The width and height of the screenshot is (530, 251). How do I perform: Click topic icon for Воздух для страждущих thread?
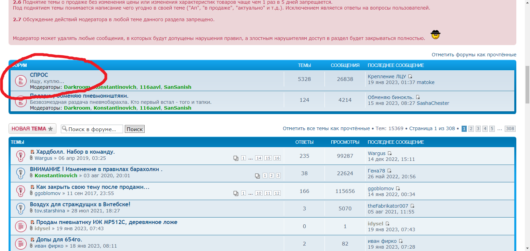(21, 208)
